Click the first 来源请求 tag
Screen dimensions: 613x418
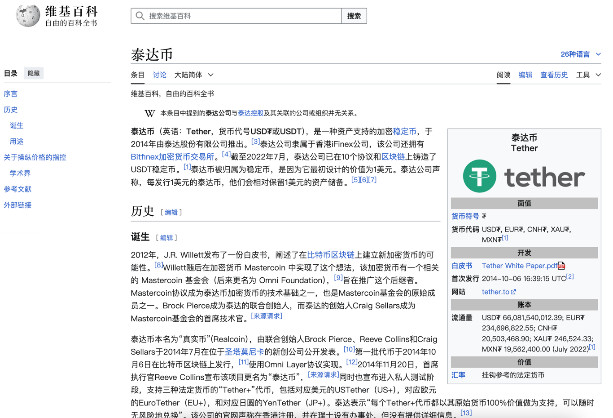point(267,316)
